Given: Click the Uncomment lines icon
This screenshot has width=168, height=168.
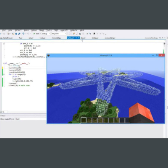Looking at the screenshot, I should [90, 34].
